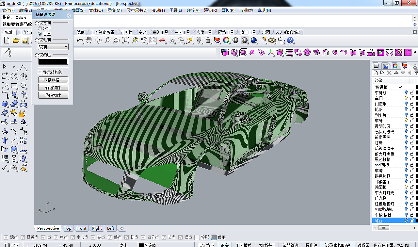Select the Polyline tool
The image size is (418, 247).
[23, 67]
